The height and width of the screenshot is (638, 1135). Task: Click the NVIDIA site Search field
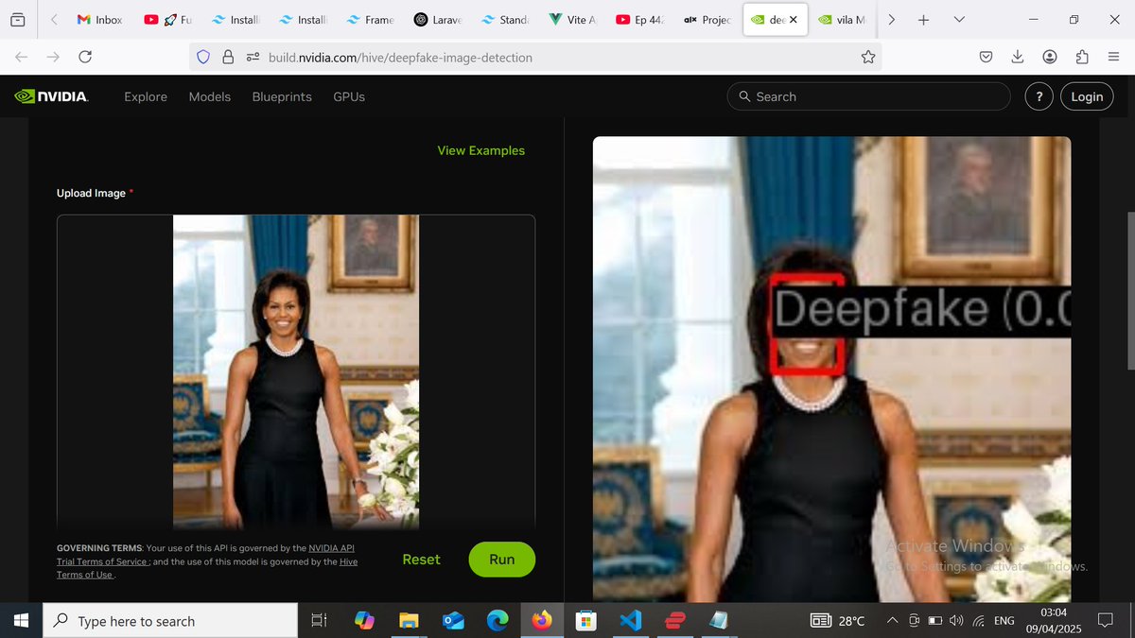[x=868, y=96]
